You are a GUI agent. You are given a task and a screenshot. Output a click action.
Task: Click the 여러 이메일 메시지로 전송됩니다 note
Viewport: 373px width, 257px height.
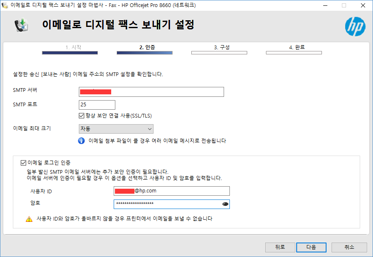coord(157,141)
